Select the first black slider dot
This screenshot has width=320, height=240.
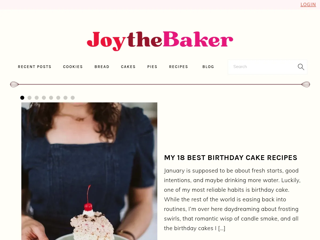pyautogui.click(x=22, y=98)
